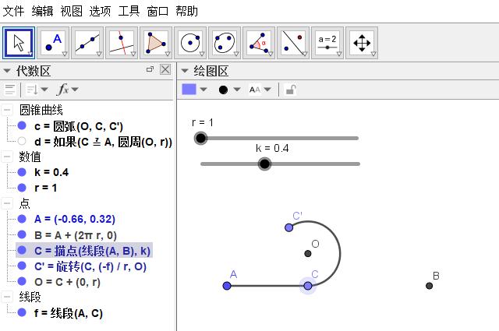
Task: Select the row c = 圆弧(O, C, C')
Action: point(78,126)
